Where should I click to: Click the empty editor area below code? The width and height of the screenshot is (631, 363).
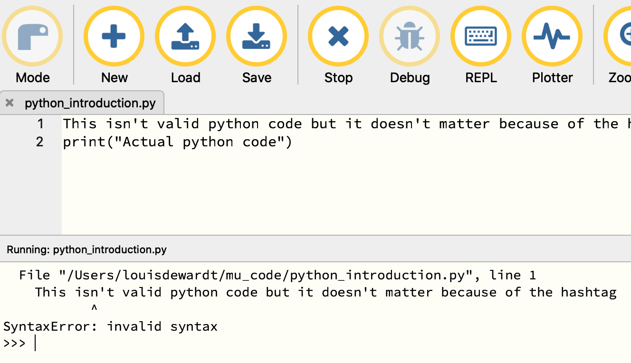(346, 192)
